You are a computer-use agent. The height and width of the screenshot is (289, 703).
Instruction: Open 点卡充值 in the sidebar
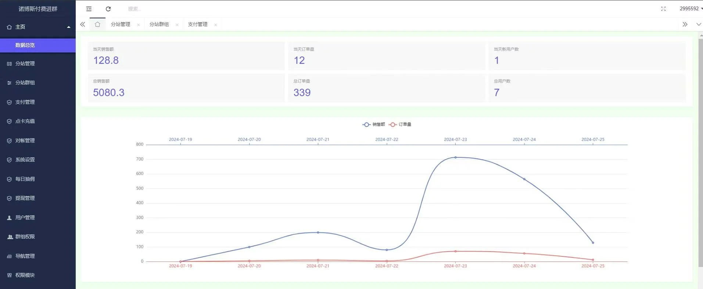[38, 121]
